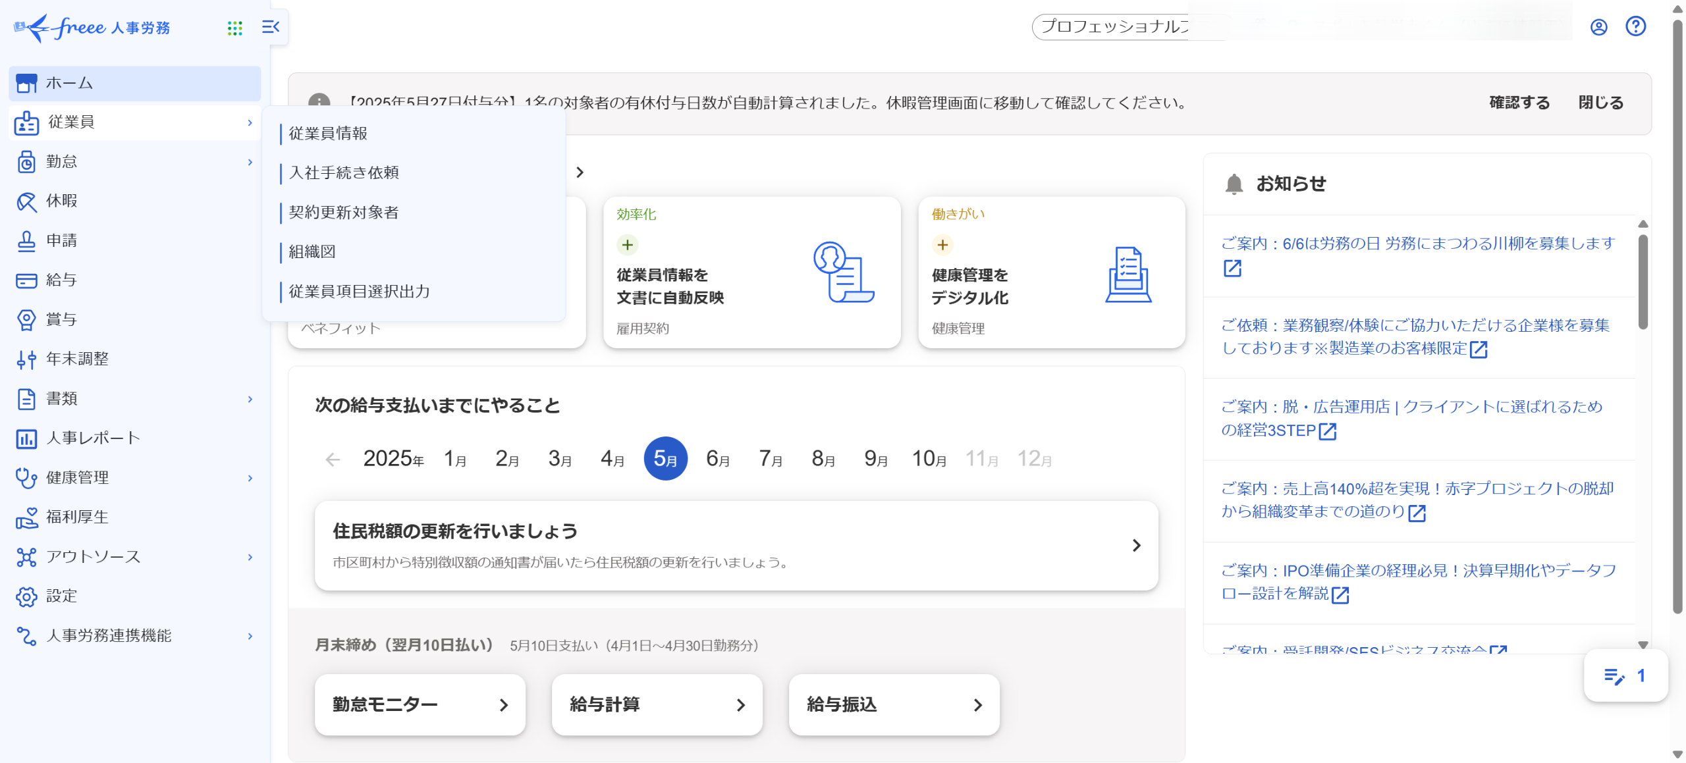Expand the 健康管理 submenu chevron

(x=250, y=478)
